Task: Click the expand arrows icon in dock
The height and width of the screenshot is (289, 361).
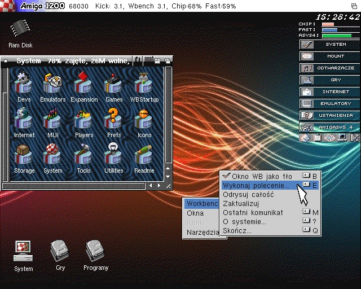Action: [x=355, y=138]
